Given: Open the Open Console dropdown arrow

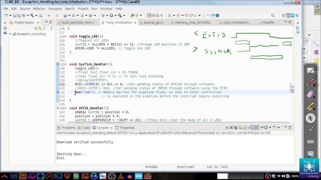Looking at the screenshot, I should click(278, 127).
